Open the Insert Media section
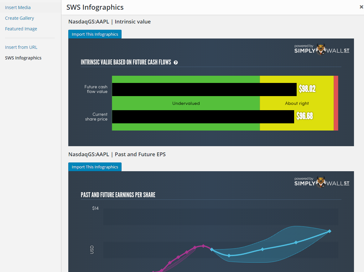This screenshot has height=272, width=364. (18, 8)
